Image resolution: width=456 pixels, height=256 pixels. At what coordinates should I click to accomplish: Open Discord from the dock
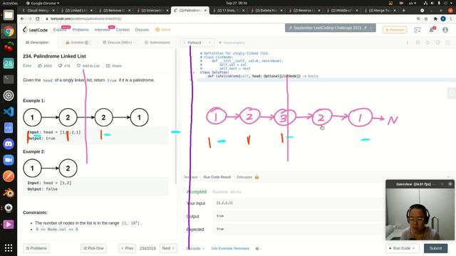[x=9, y=144]
